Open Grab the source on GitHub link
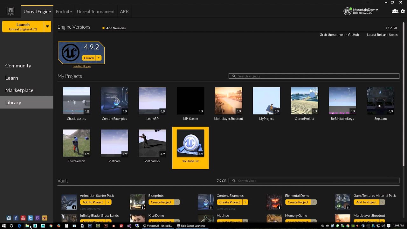Viewport: 407px width, 229px height. [x=339, y=35]
